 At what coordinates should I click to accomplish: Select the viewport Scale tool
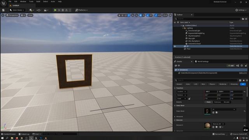tap(129, 15)
